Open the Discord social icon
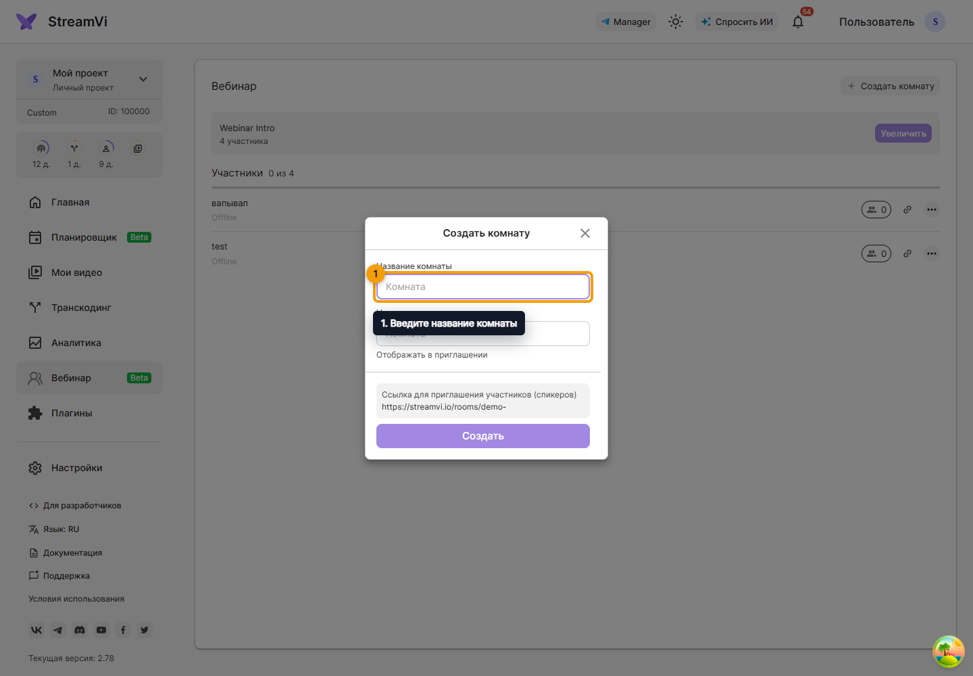The image size is (973, 676). [80, 630]
